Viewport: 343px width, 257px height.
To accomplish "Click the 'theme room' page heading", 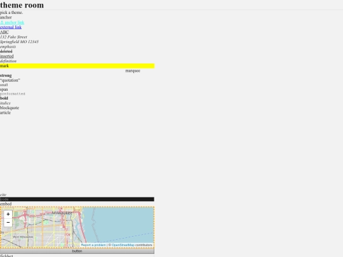I will [22, 5].
